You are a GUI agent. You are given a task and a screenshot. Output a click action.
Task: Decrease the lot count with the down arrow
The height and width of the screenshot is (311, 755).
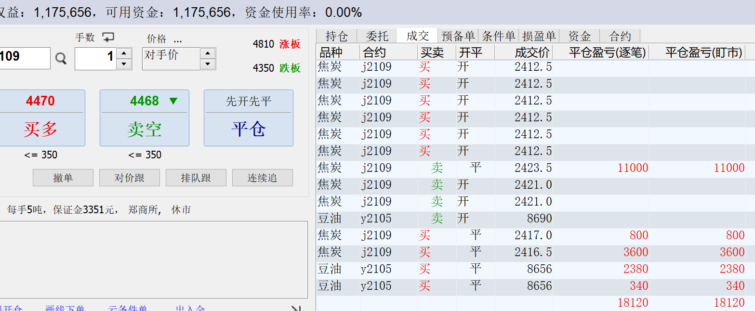pos(124,64)
